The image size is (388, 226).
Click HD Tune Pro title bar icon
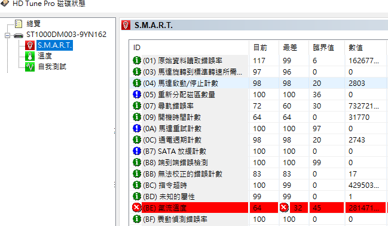5,3
